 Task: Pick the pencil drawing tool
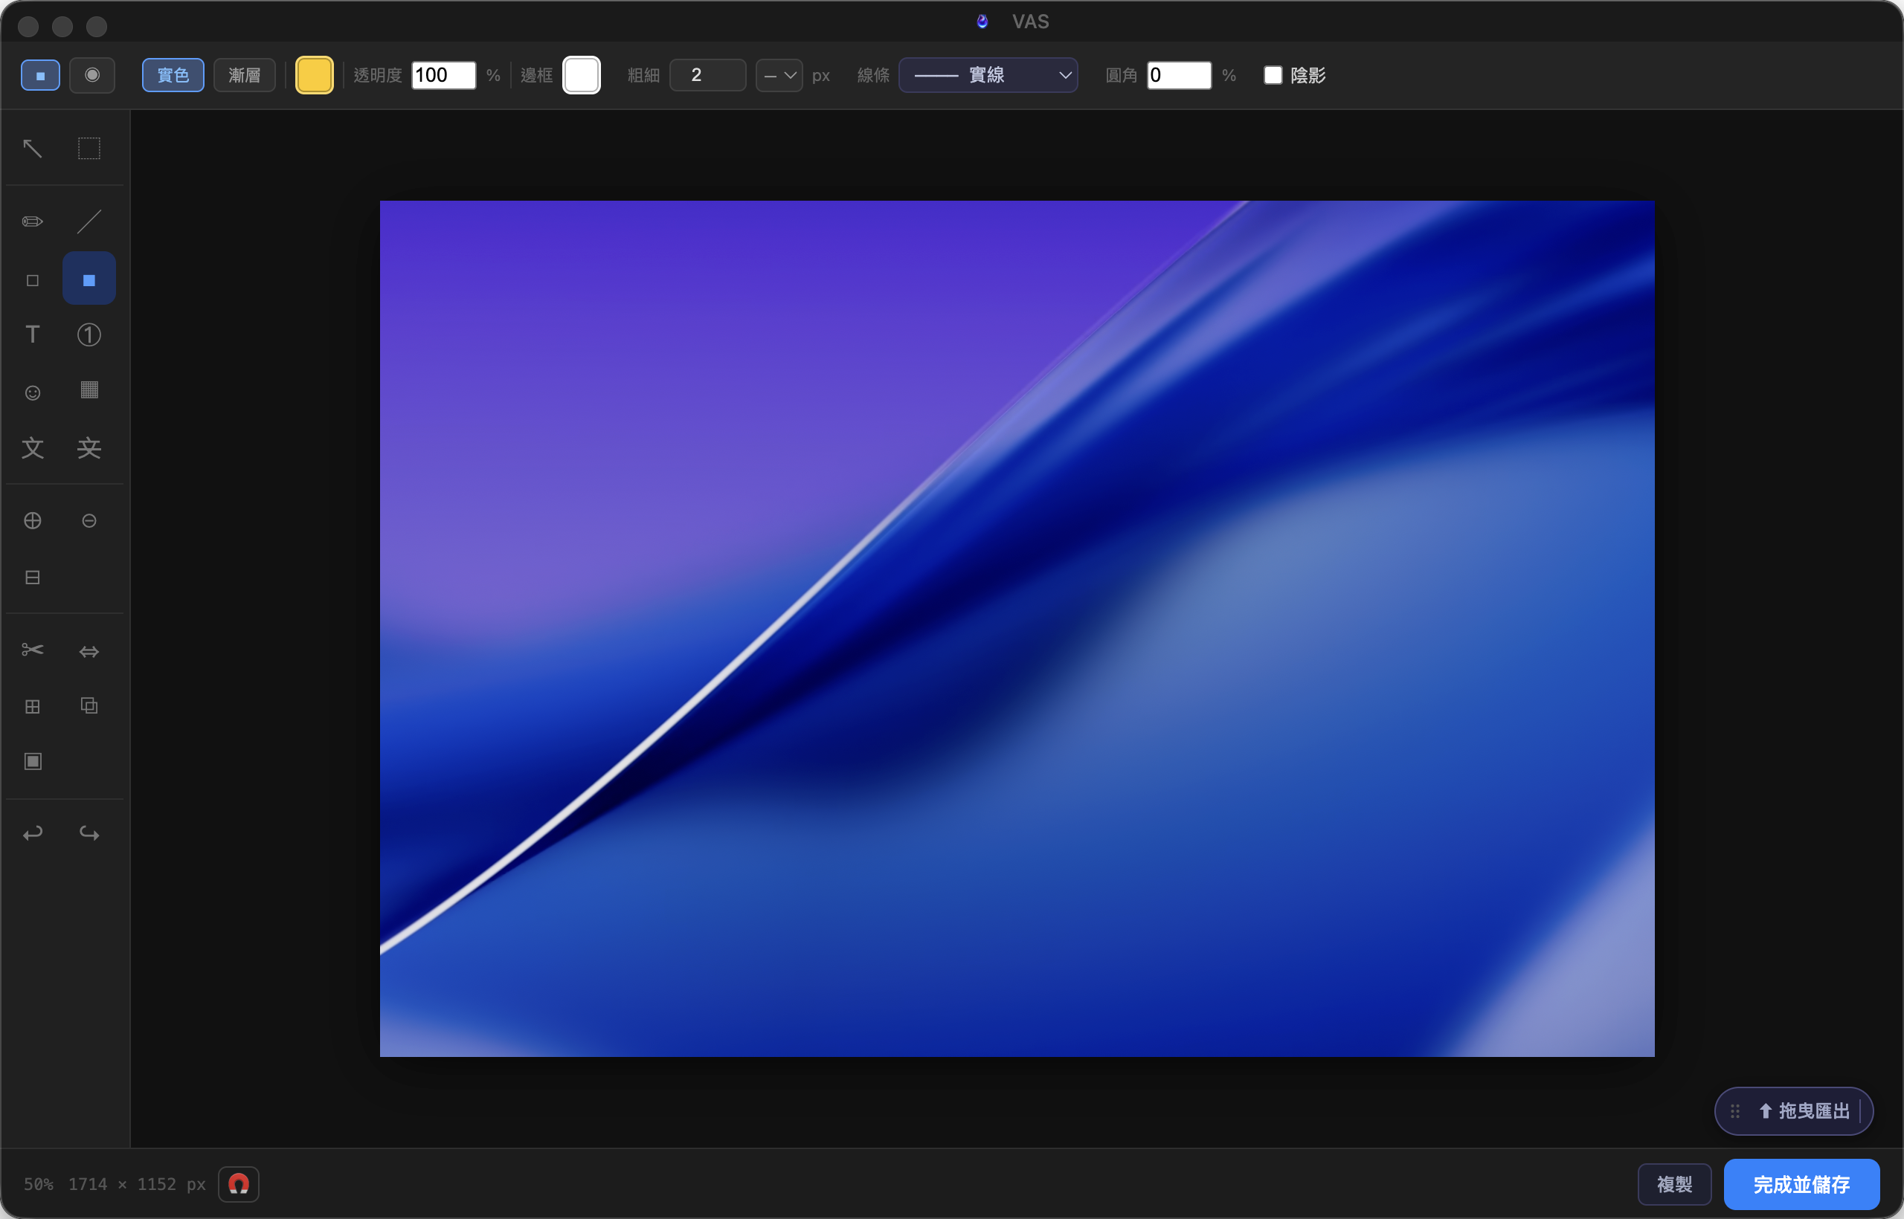(x=33, y=222)
